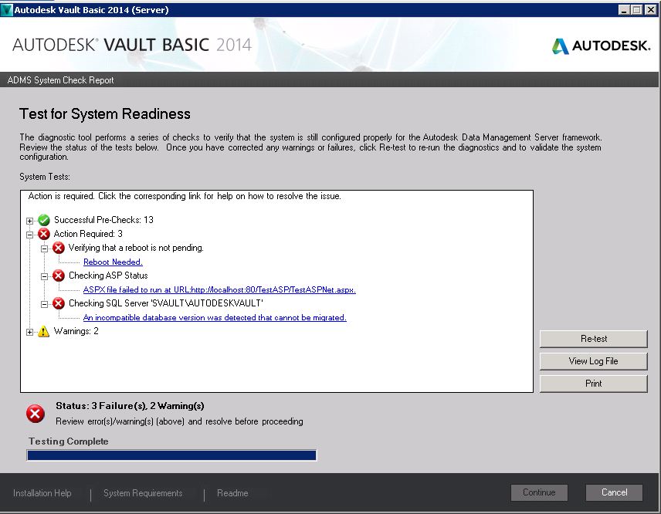Viewport: 661px width, 514px height.
Task: Select 'Verifying that a reboot is not pending.' row
Action: point(136,248)
